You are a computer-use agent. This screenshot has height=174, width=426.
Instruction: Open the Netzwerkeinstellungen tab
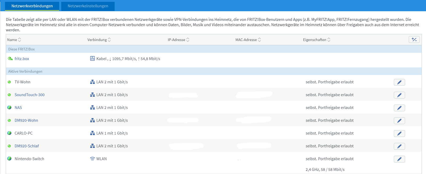coord(88,6)
